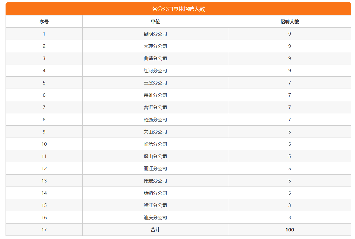Select the 红河分公司 cell

(155, 71)
